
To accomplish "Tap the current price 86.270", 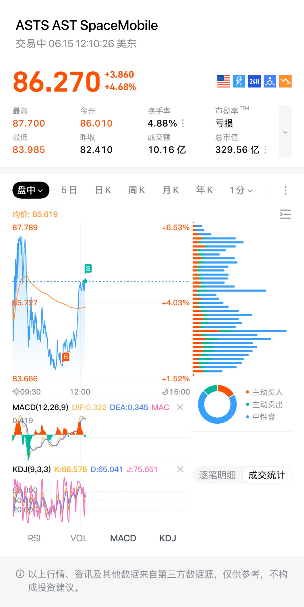I will tap(57, 82).
